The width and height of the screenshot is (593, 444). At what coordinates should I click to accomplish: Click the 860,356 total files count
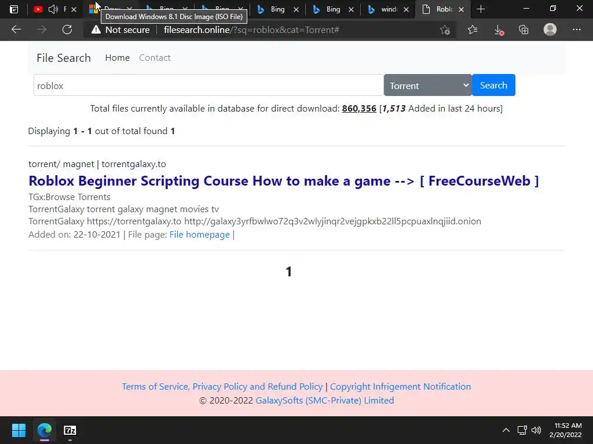click(359, 109)
